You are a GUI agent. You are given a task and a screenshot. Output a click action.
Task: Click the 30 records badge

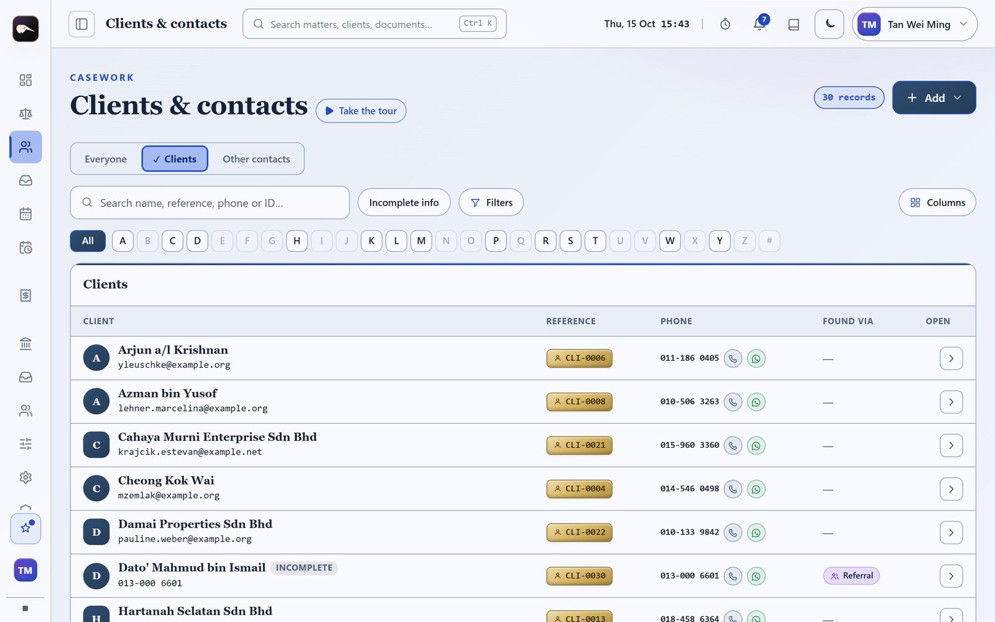tap(849, 98)
